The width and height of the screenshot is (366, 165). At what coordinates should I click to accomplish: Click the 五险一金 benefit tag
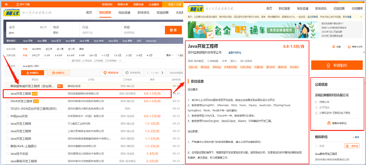[193, 67]
